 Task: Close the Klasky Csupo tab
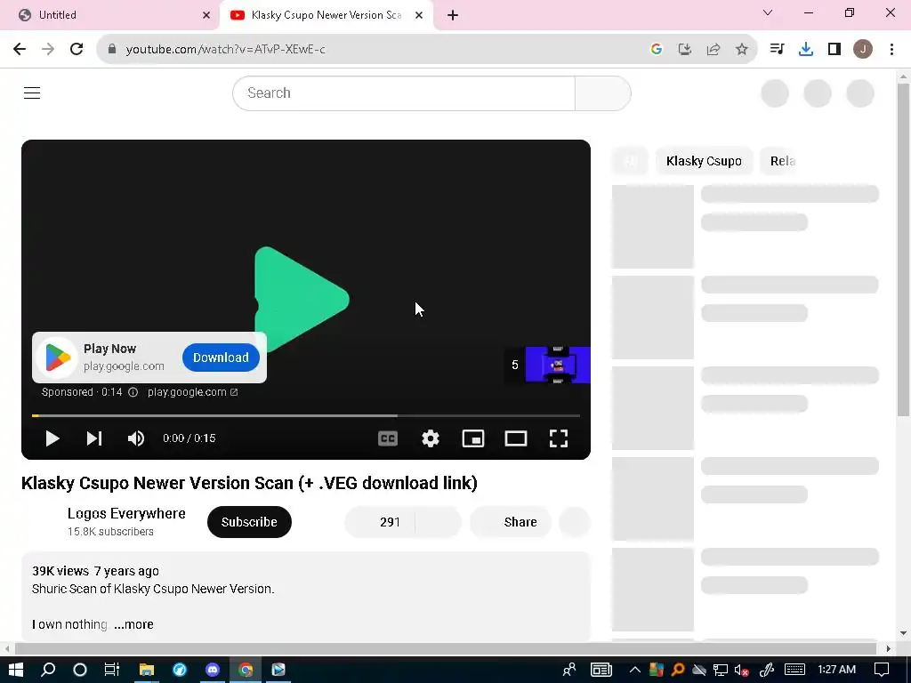click(419, 15)
